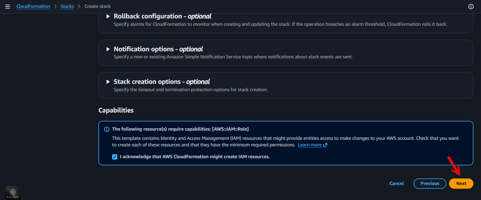The width and height of the screenshot is (481, 200).
Task: Click the acknowledgement label about IAM resources
Action: [195, 157]
